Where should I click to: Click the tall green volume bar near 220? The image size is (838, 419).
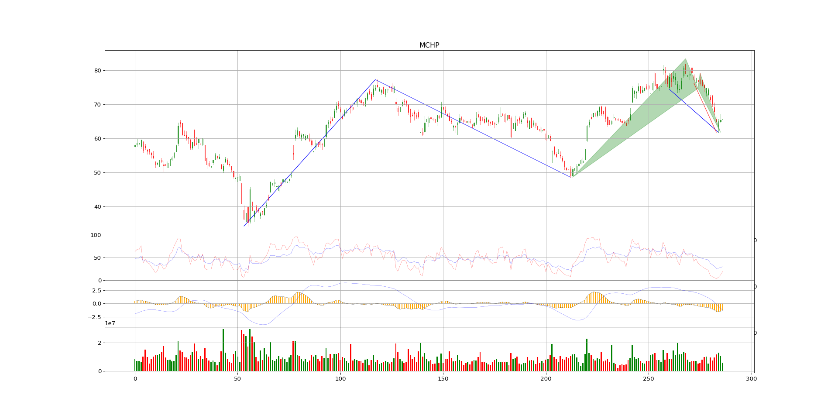[x=587, y=354]
